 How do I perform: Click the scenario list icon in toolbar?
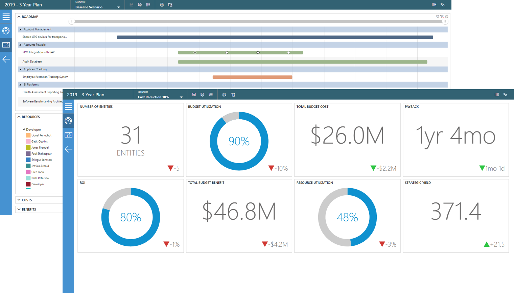pos(211,95)
